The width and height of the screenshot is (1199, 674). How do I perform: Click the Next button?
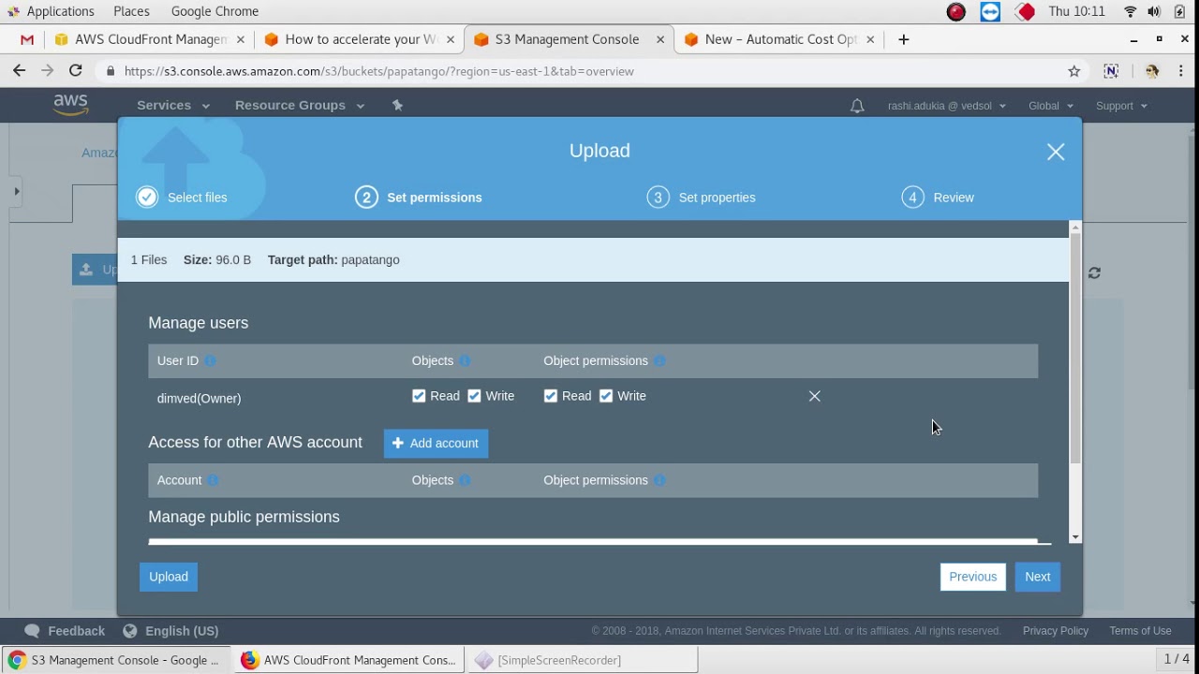coord(1037,577)
